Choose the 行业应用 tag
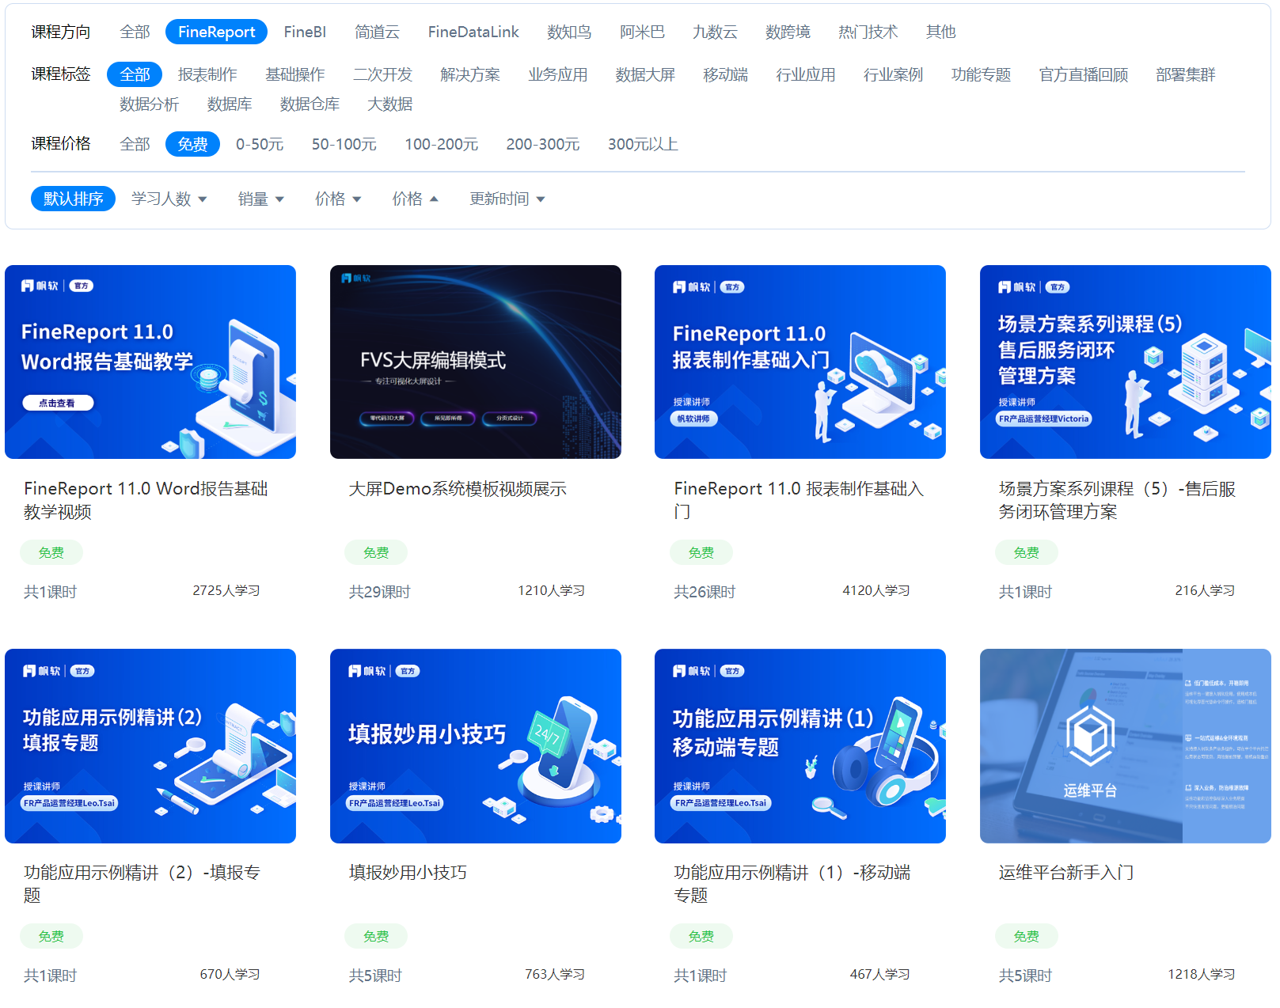This screenshot has height=1008, width=1280. coord(805,74)
